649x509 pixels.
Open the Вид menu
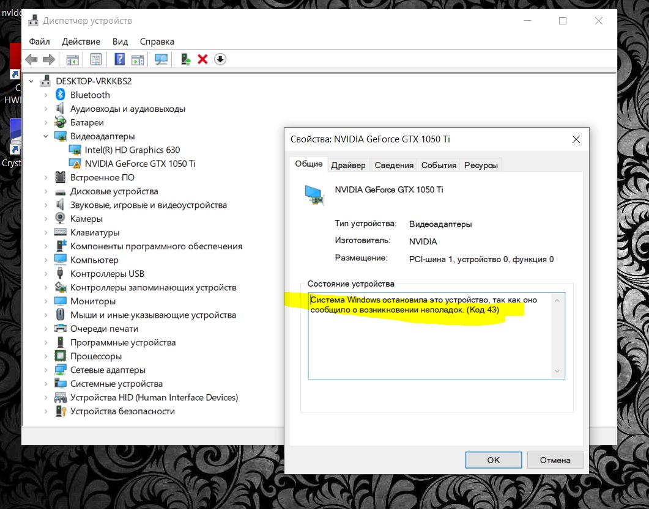(x=120, y=42)
